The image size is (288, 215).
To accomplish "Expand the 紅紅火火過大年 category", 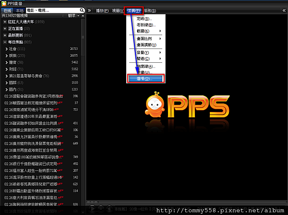I will point(5,22).
